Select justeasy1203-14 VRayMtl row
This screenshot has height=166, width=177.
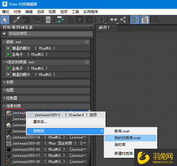pyautogui.click(x=47, y=137)
